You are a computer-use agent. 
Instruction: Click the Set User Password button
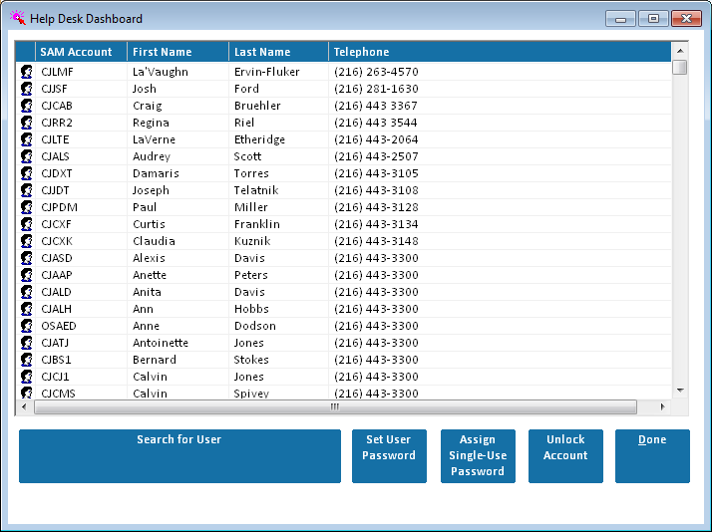(x=389, y=456)
